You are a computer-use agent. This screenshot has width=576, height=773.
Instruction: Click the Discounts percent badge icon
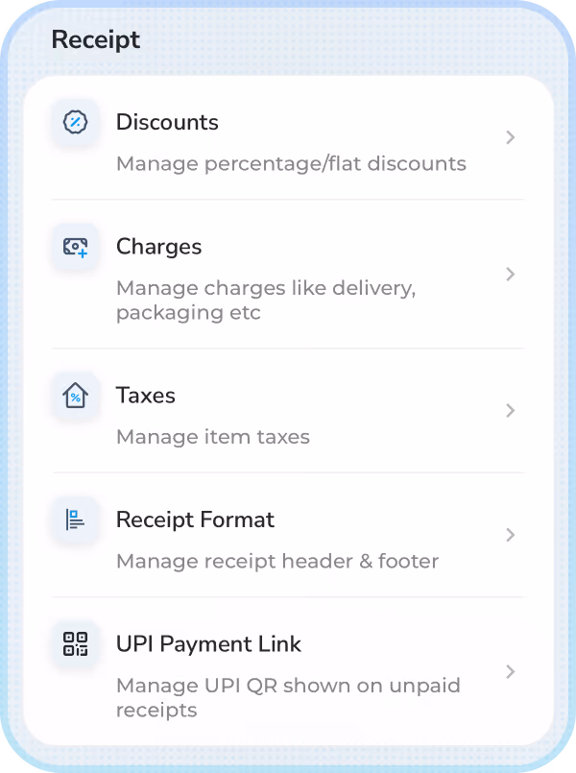[x=76, y=122]
